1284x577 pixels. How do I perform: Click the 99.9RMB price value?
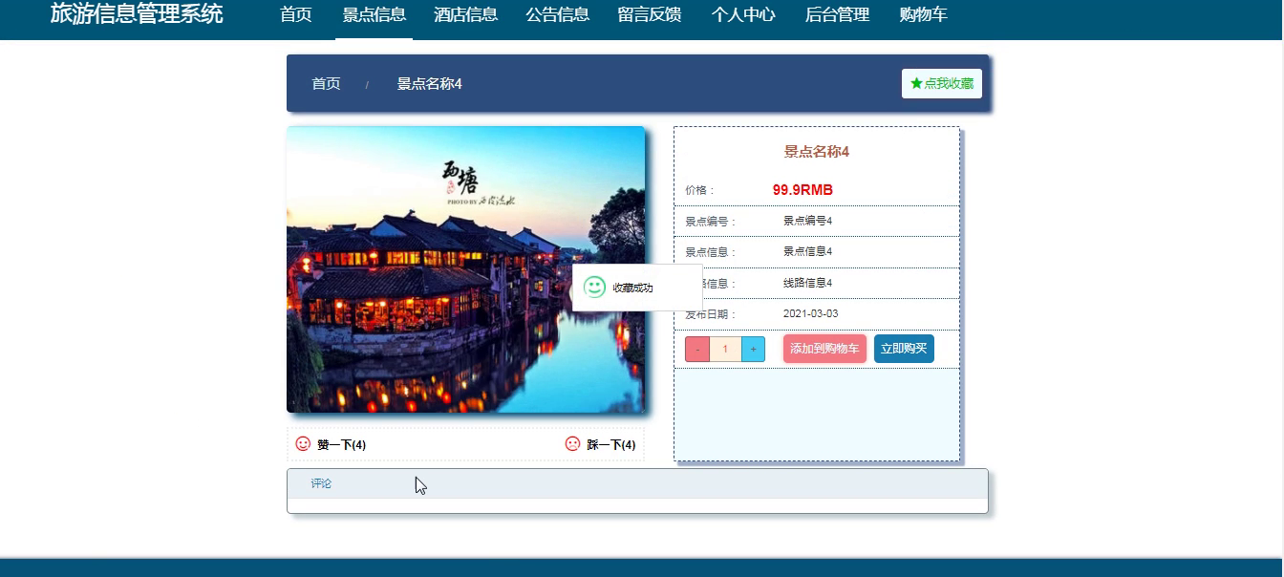click(x=802, y=190)
